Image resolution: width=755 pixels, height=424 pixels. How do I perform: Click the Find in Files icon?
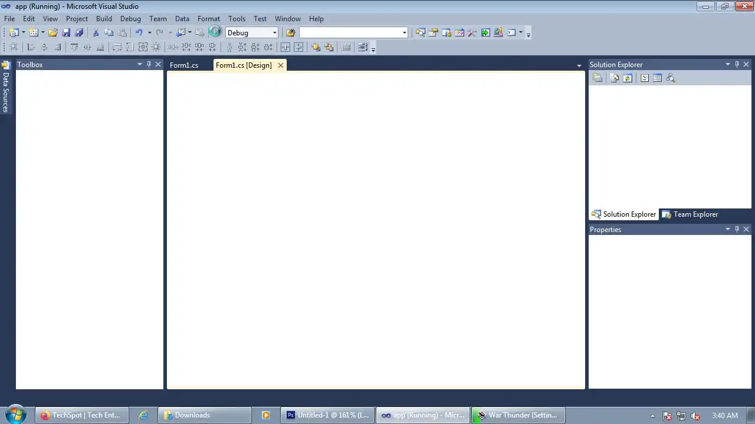[x=290, y=33]
